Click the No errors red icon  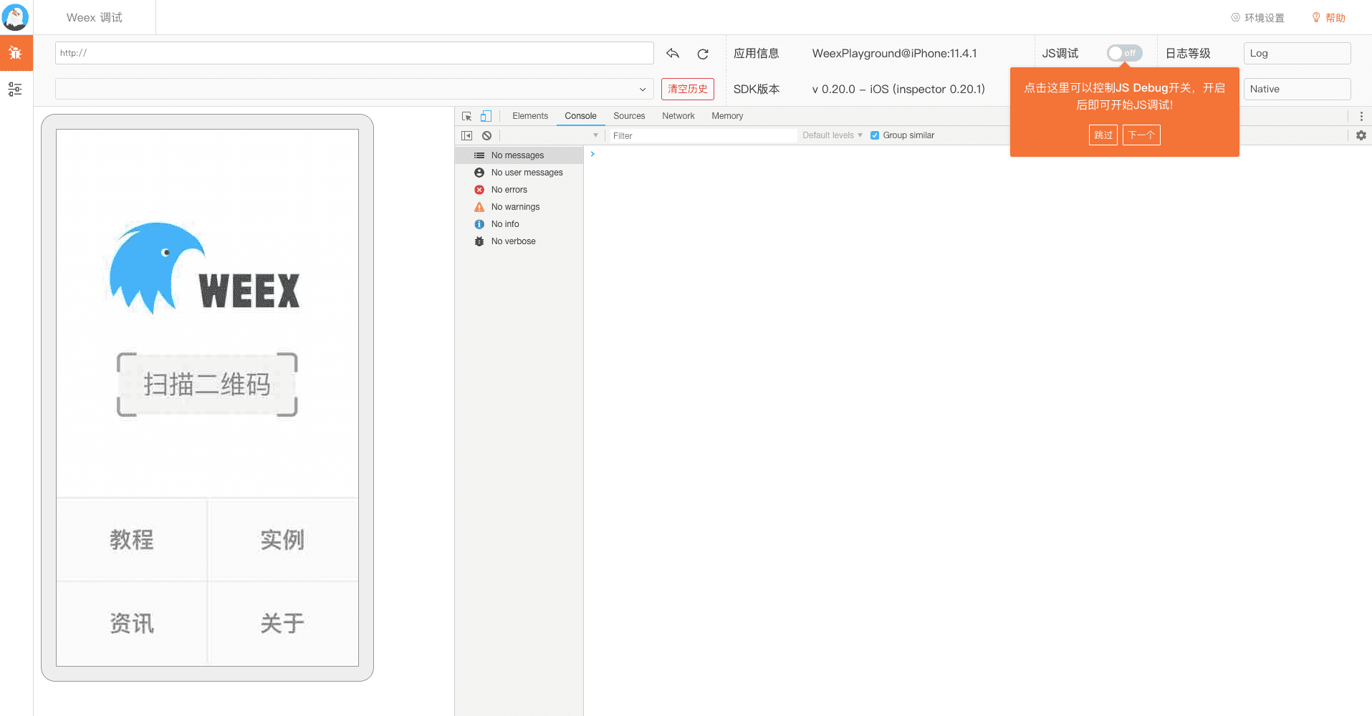click(479, 190)
